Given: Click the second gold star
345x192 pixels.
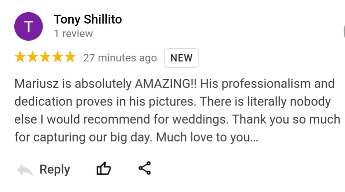Looking at the screenshot, I should (33, 57).
